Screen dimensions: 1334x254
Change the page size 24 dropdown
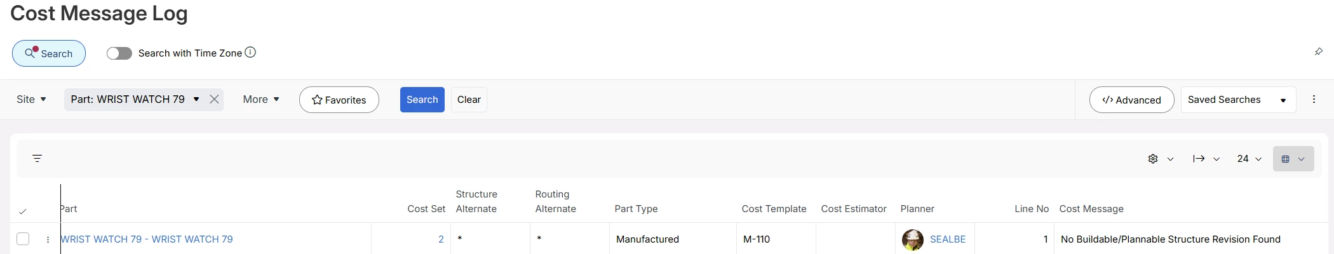tap(1249, 159)
